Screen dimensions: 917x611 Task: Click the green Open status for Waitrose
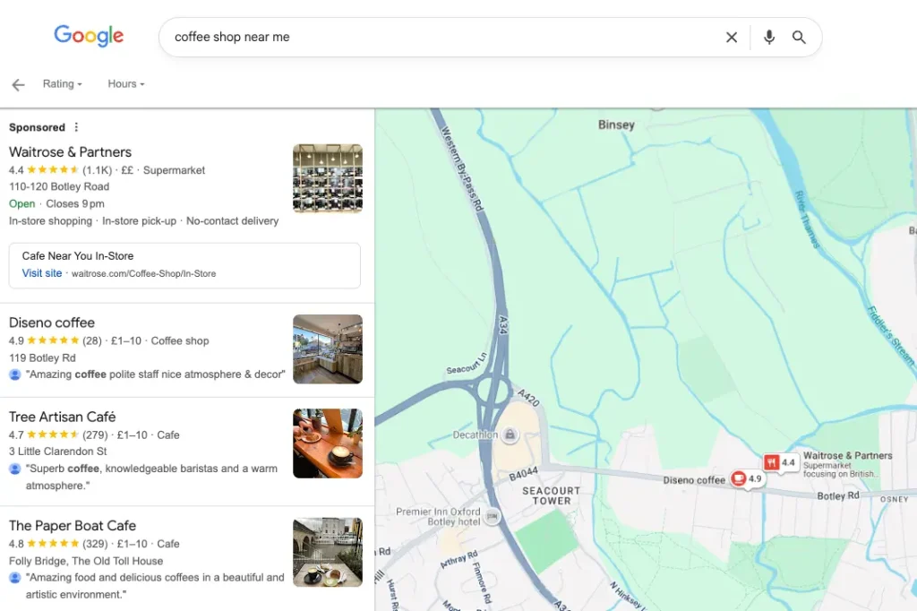pyautogui.click(x=22, y=203)
